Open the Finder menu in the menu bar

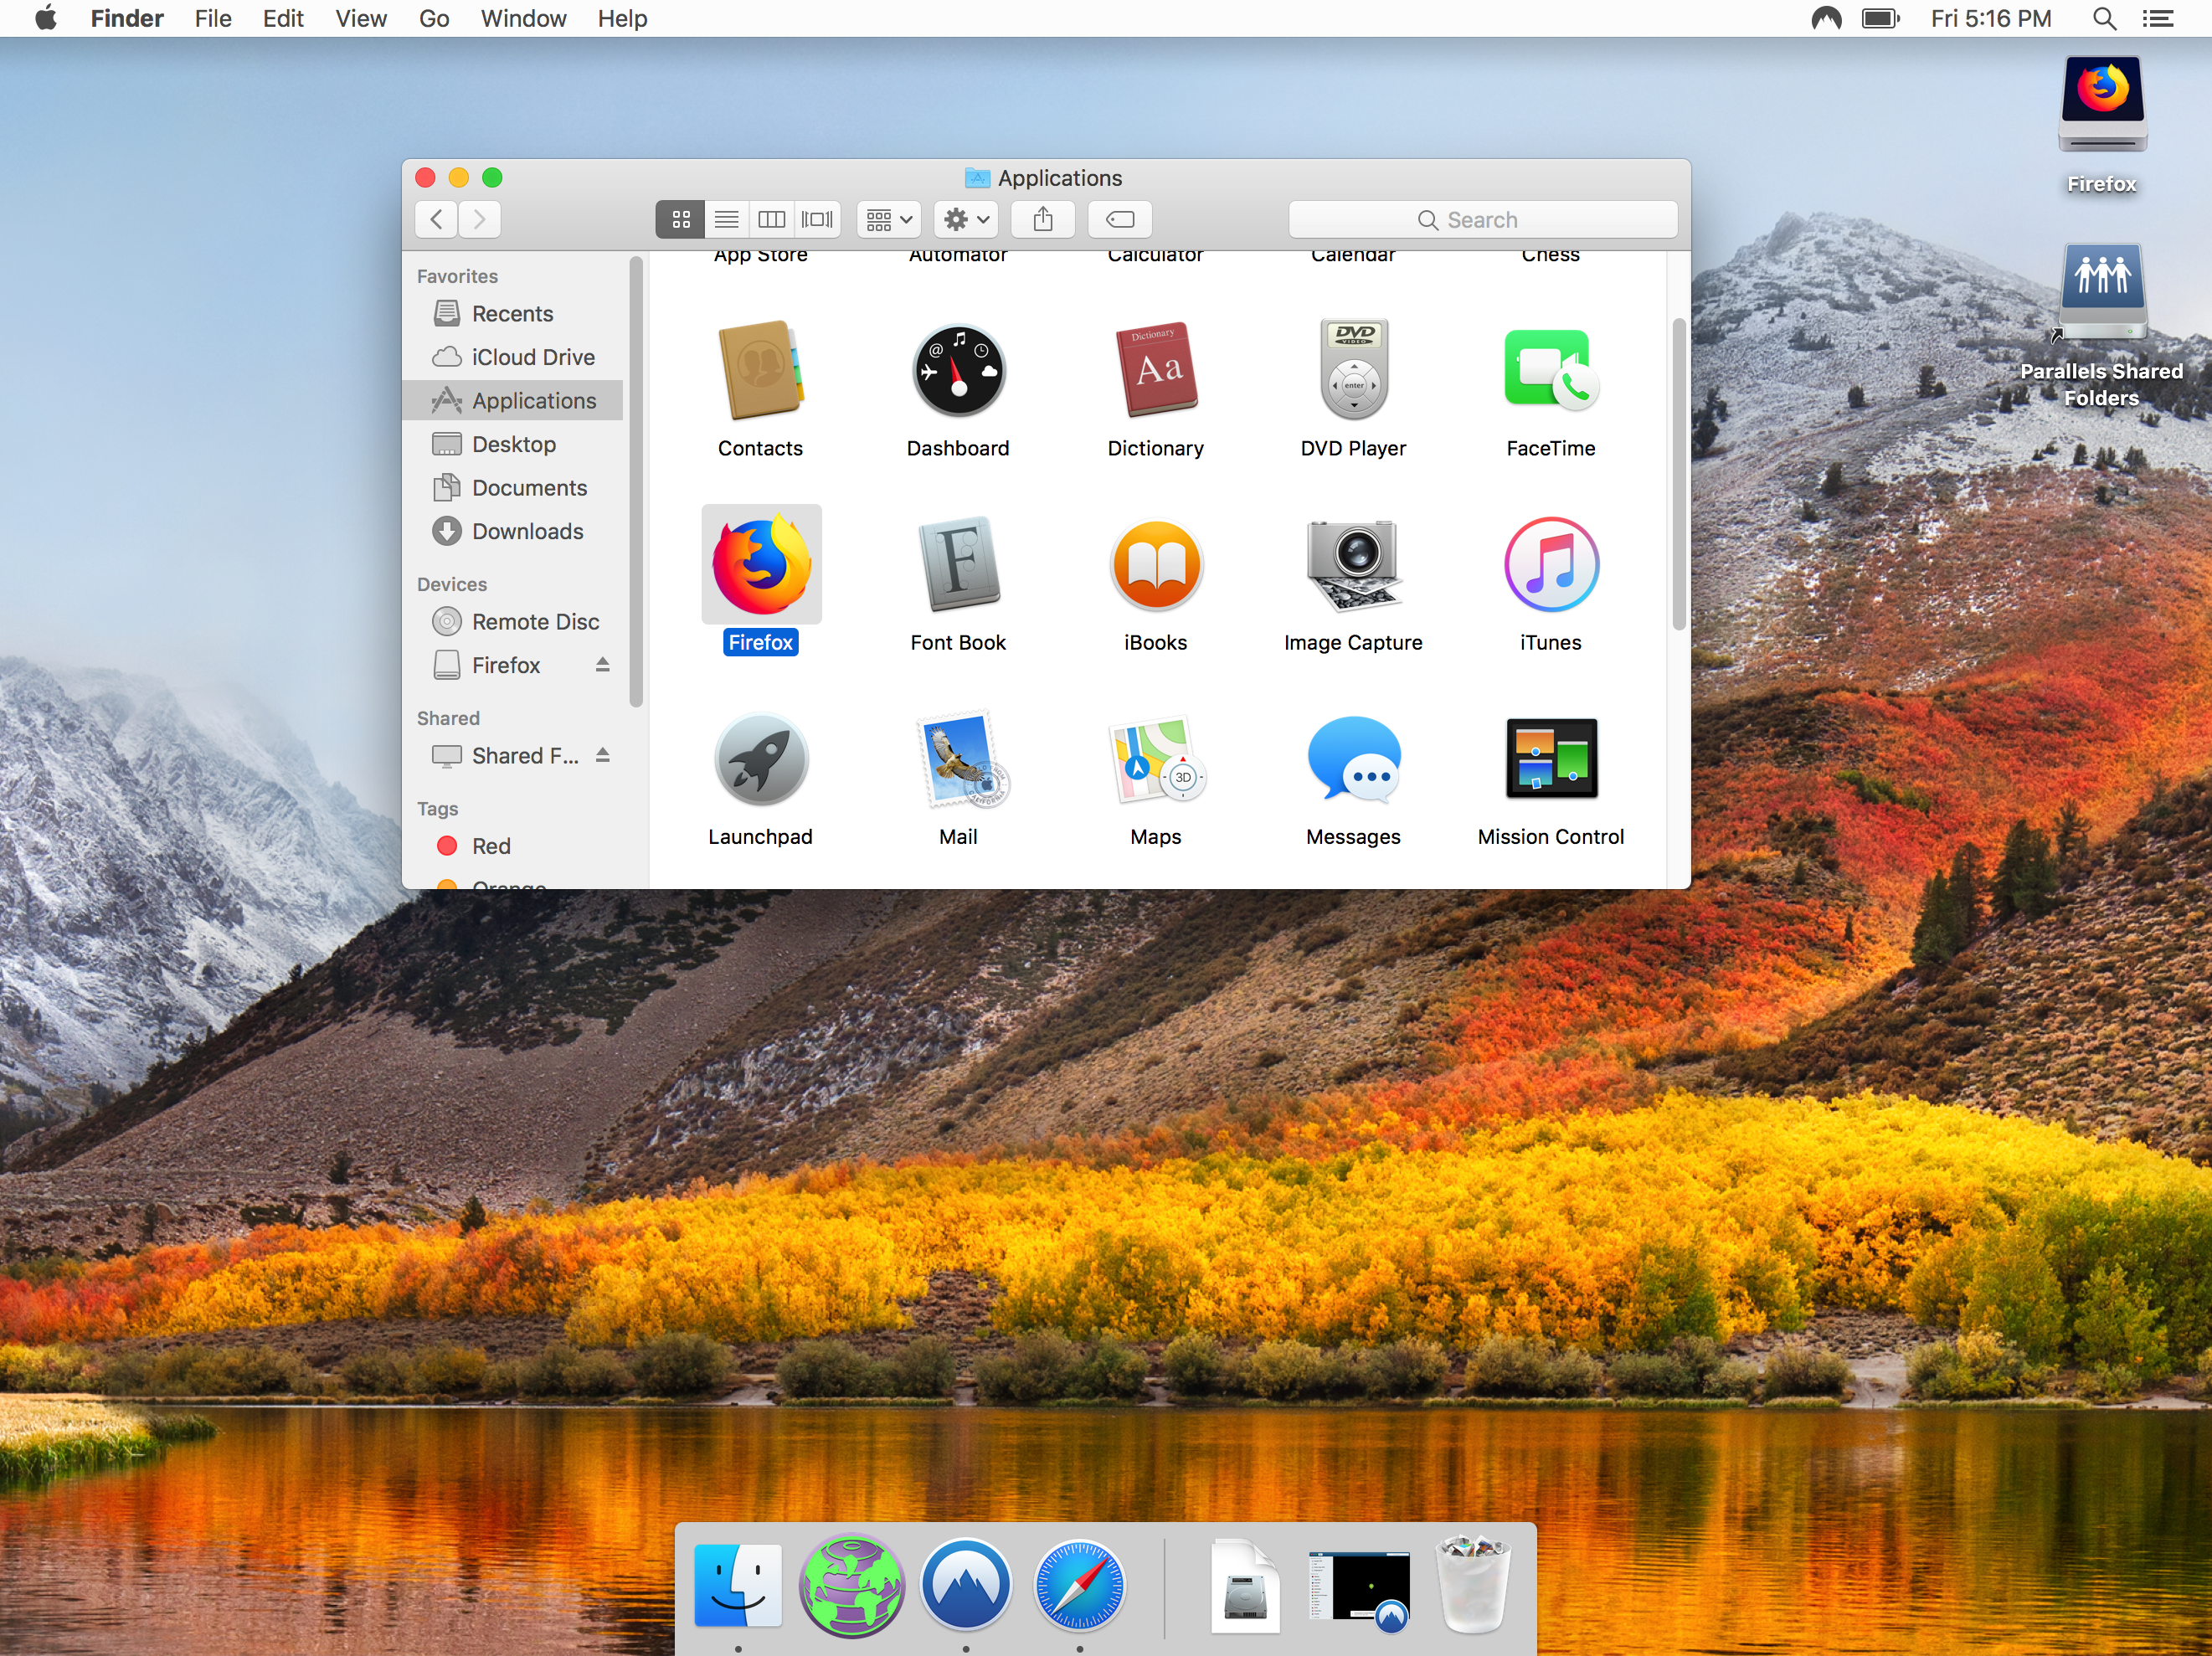coord(126,18)
